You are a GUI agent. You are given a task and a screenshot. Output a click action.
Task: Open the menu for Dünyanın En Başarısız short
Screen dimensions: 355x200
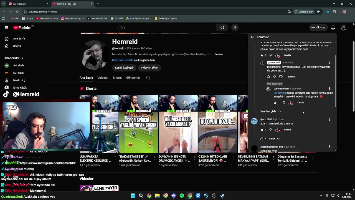[x=313, y=158]
